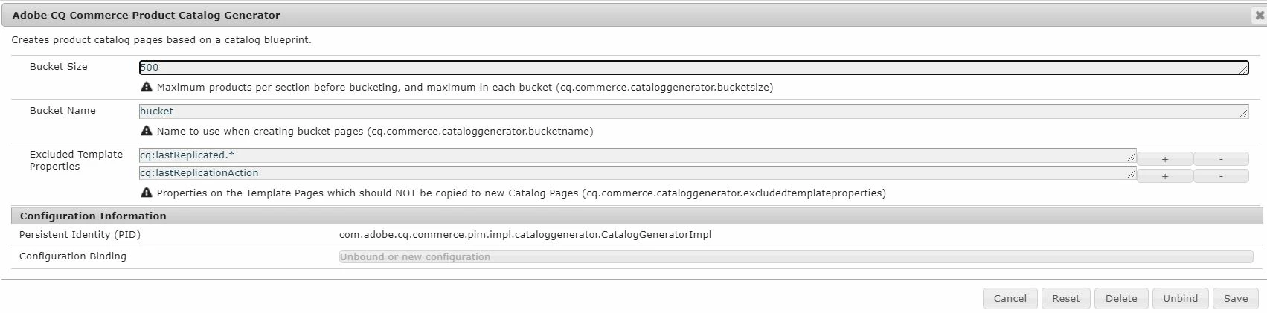Viewport: 1267px width, 313px height.
Task: Click warning icon under Bucket Size
Action: pos(147,87)
